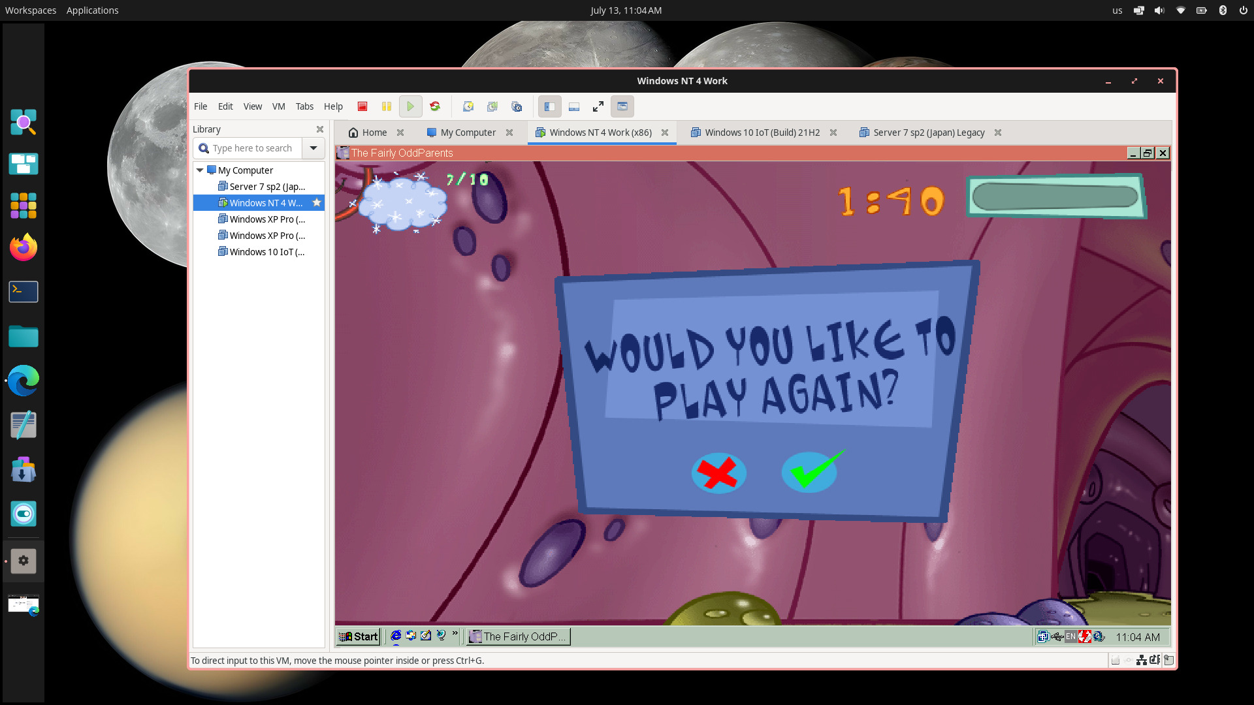Select Windows NT 4 W... in the Library
This screenshot has height=705, width=1254.
260,203
